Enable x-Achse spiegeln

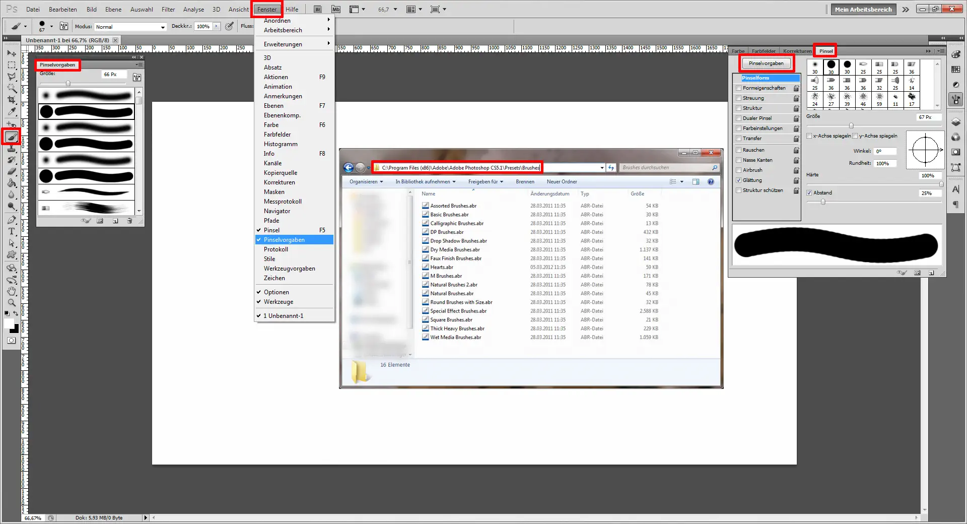pyautogui.click(x=810, y=136)
